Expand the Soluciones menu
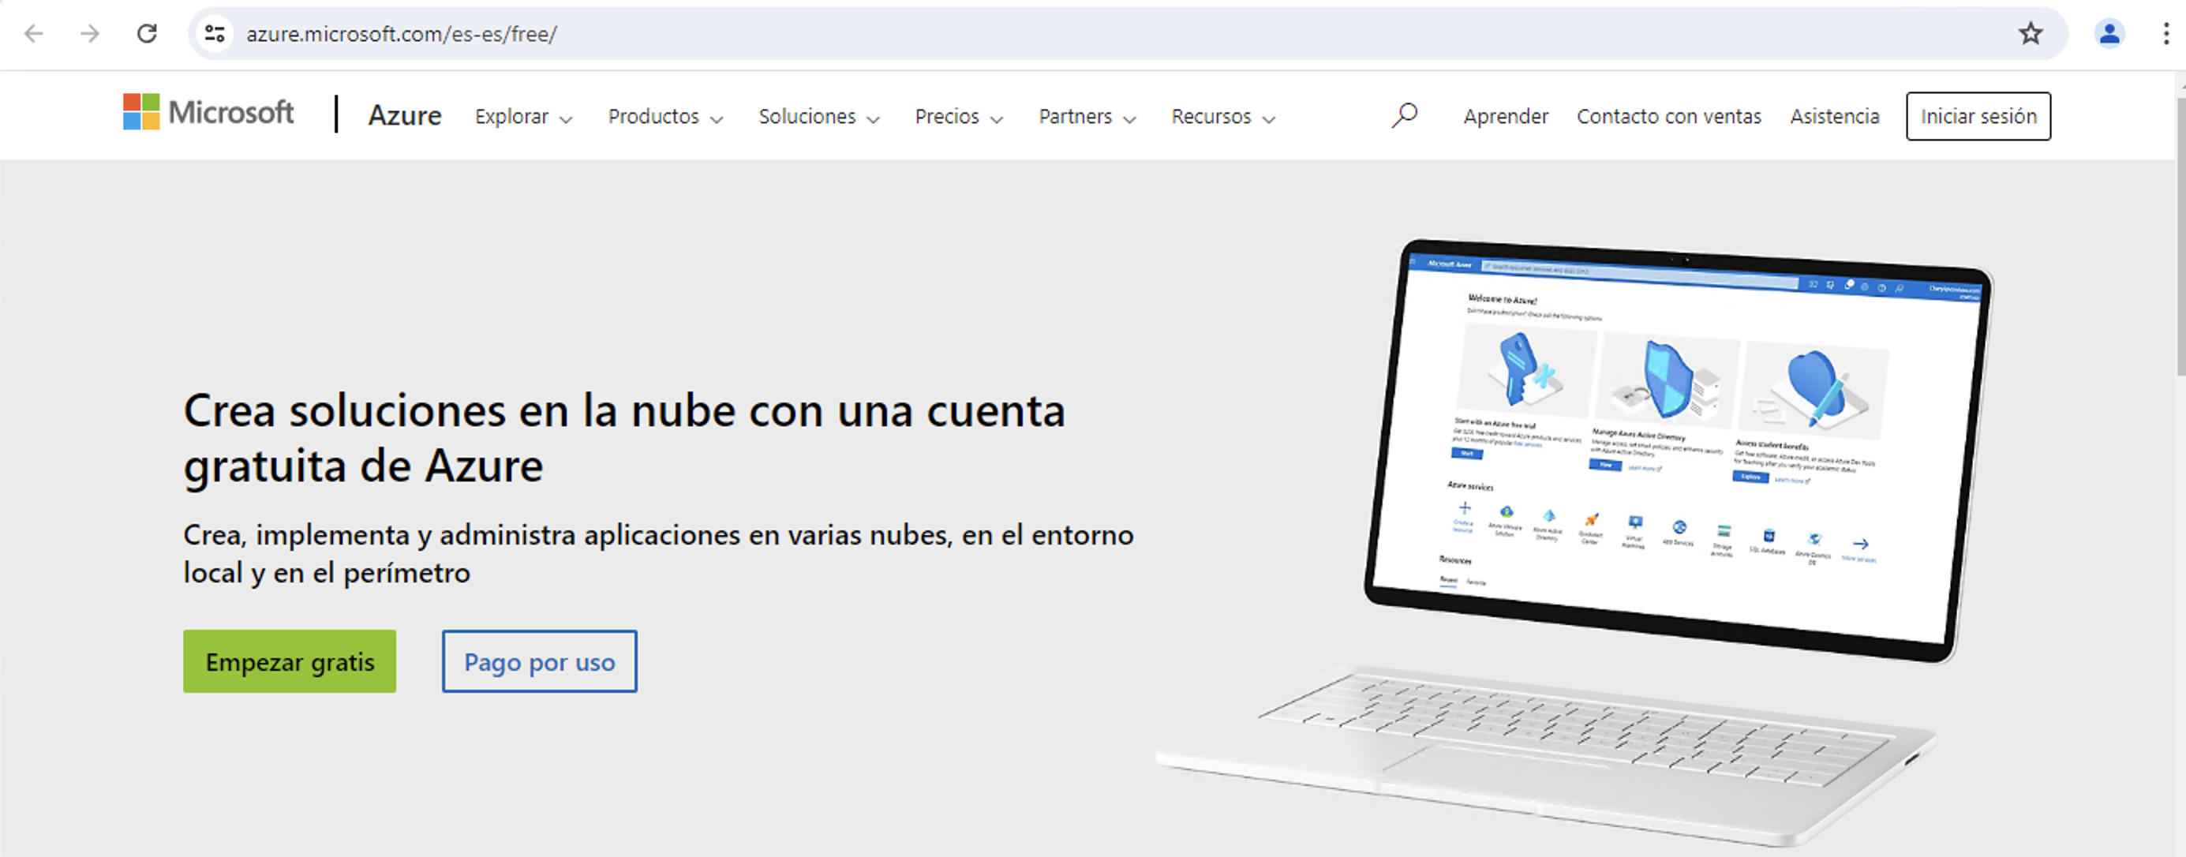Viewport: 2186px width, 857px height. 819,116
